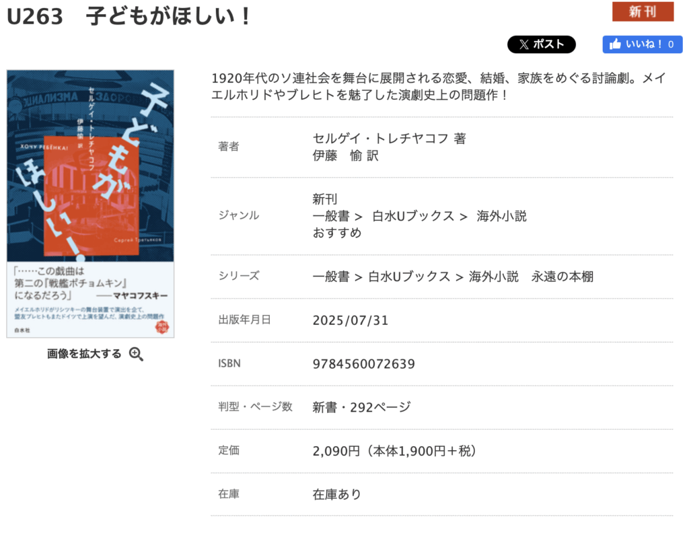Open 白水Uブックス in the シリーズ row
The width and height of the screenshot is (689, 549).
coord(409,277)
